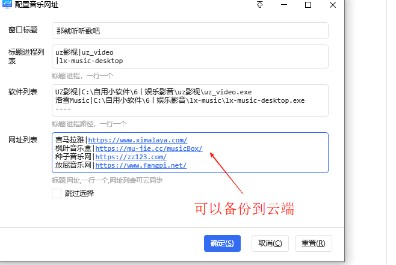Confirm with the 确定(S) button

[222, 243]
